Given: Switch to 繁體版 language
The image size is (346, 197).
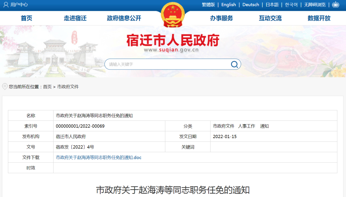Looking at the screenshot, I should click(208, 5).
